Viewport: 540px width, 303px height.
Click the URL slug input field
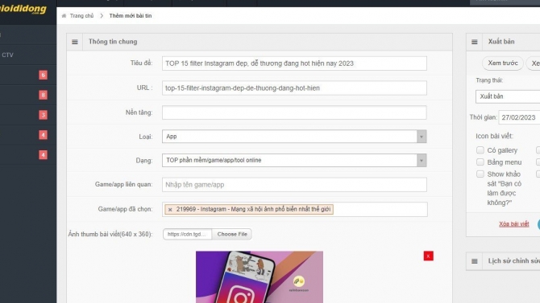294,88
